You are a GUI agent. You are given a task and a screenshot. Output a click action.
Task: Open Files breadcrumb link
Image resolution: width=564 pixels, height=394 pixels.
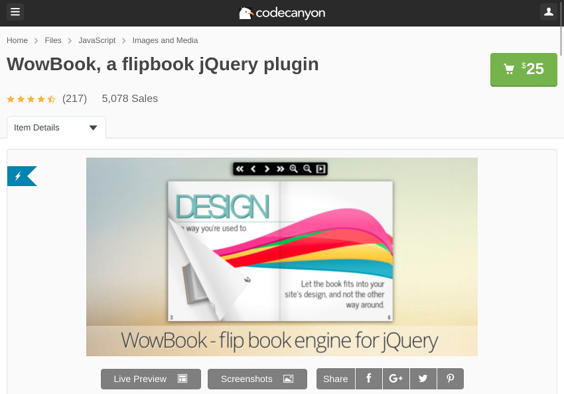pos(53,40)
